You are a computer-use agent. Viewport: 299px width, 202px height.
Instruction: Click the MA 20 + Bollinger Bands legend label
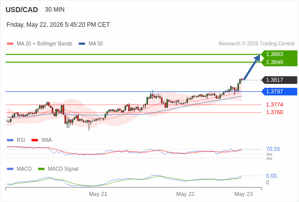tap(45, 44)
